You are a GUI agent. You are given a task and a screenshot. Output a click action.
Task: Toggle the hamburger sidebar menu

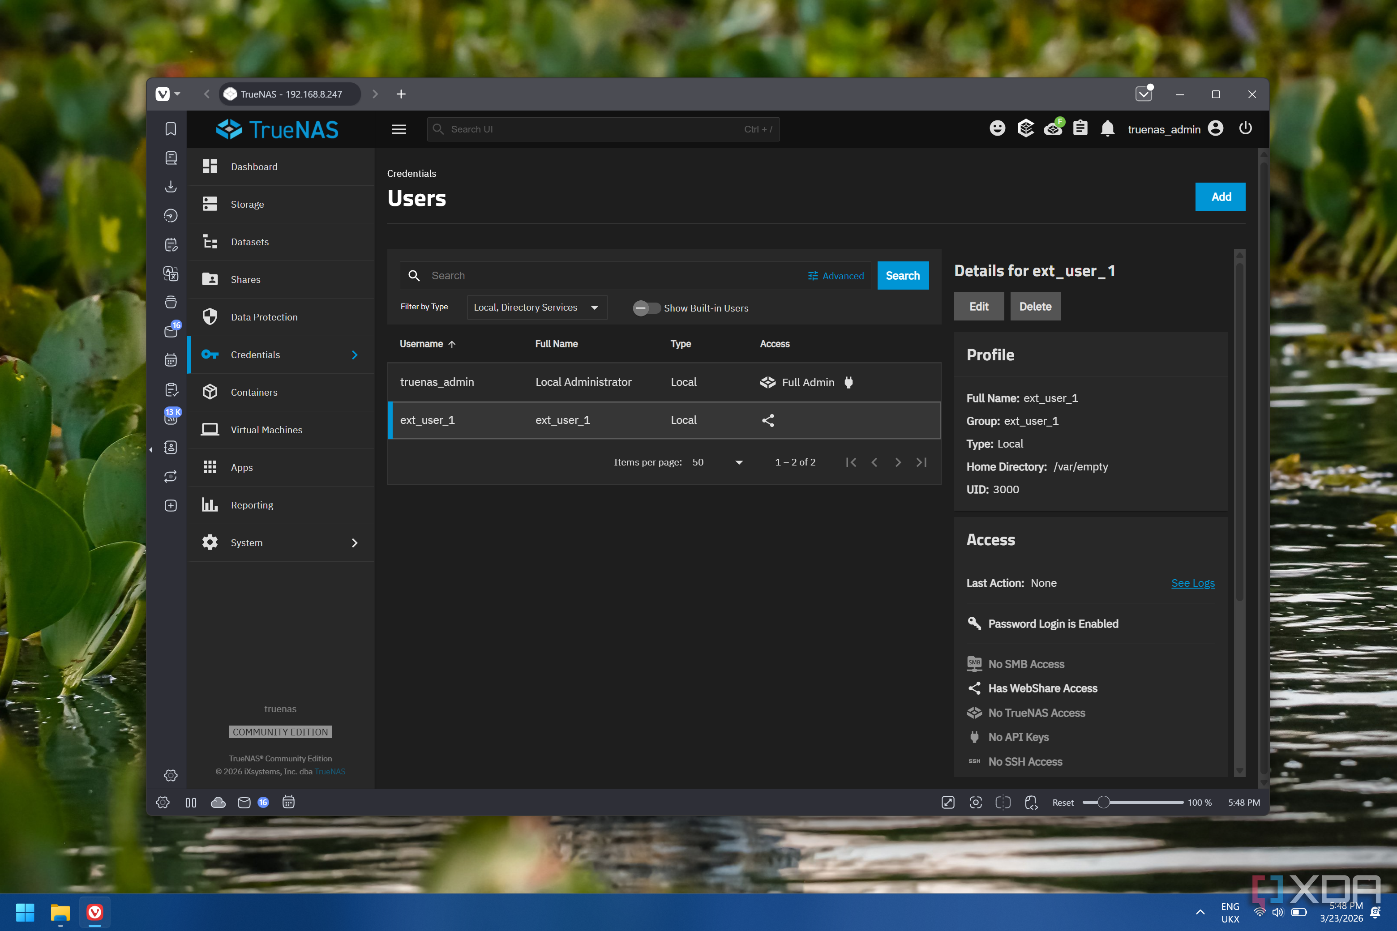point(399,129)
